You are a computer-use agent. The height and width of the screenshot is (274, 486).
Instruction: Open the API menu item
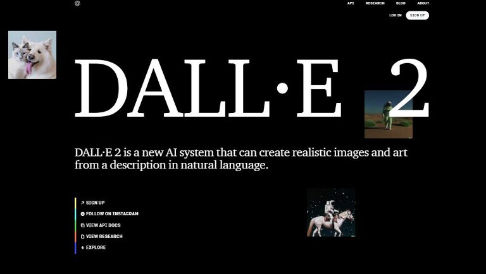[x=351, y=3]
